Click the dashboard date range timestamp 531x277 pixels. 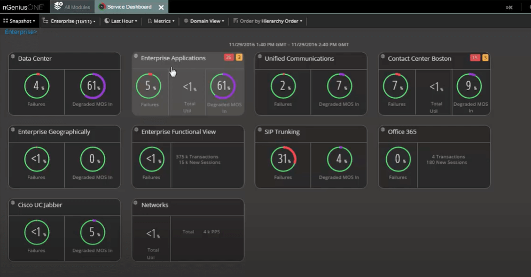[x=289, y=44]
